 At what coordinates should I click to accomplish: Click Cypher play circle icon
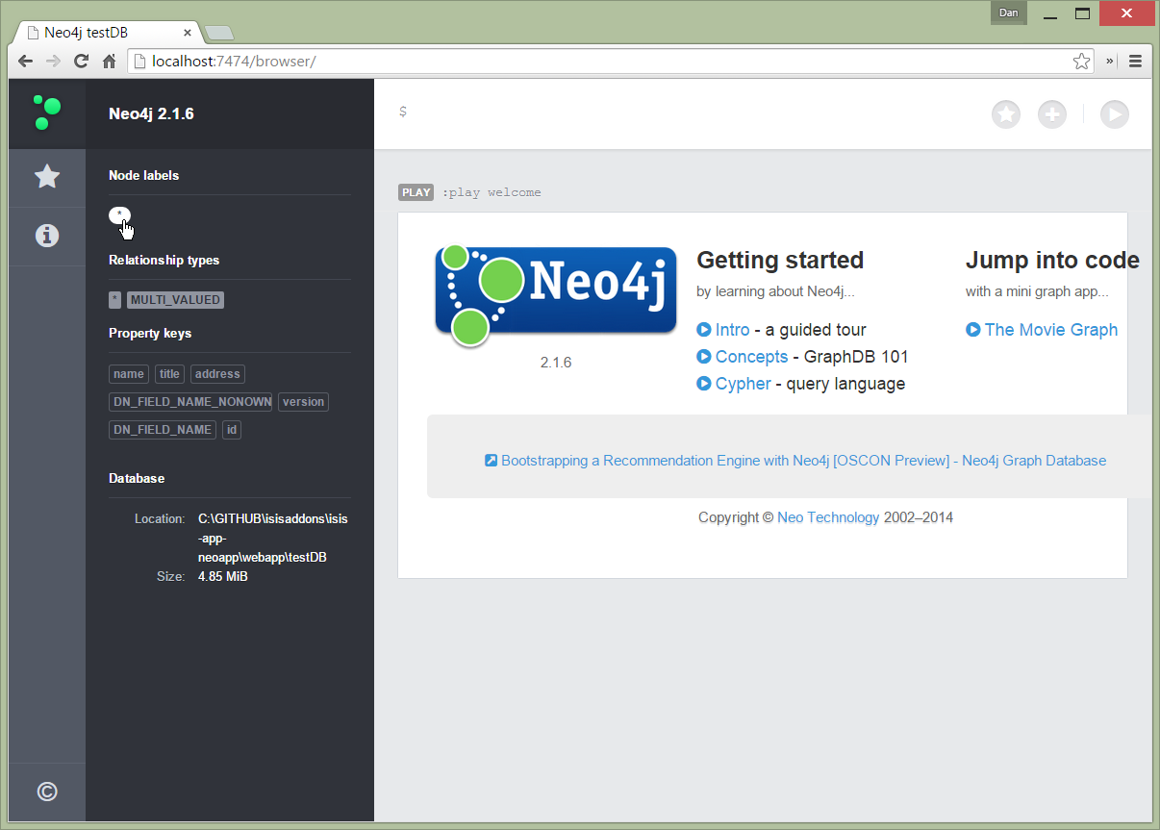coord(704,384)
